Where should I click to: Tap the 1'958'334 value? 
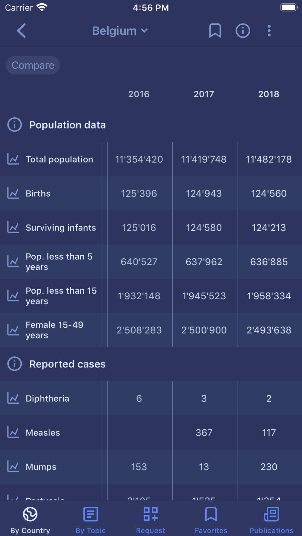coord(269,296)
